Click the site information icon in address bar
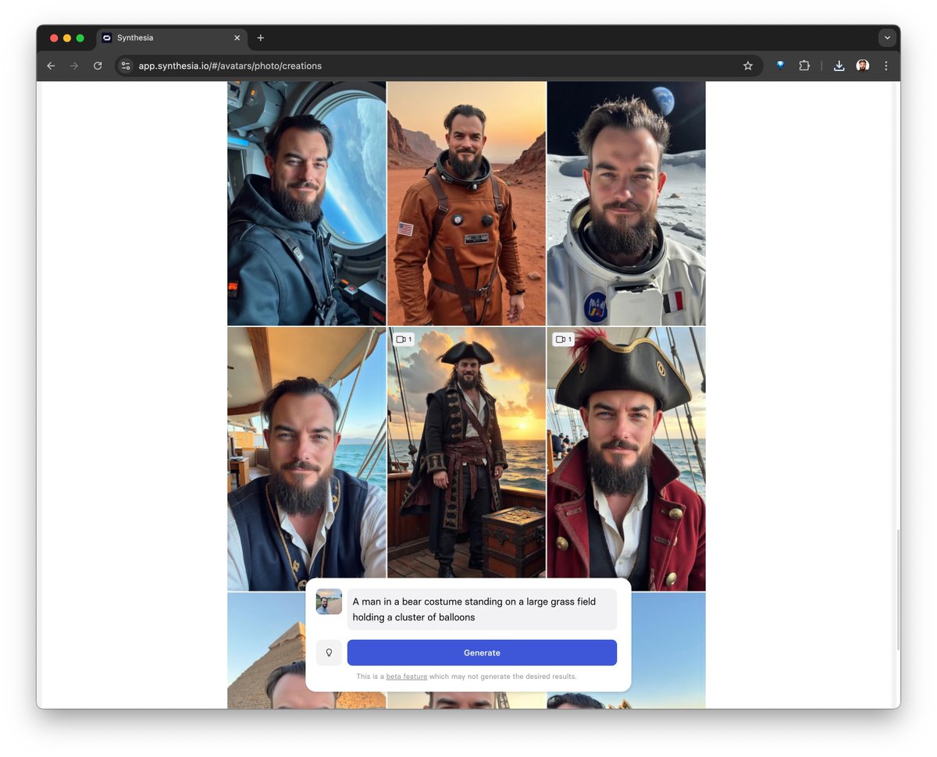The height and width of the screenshot is (757, 937). click(126, 66)
